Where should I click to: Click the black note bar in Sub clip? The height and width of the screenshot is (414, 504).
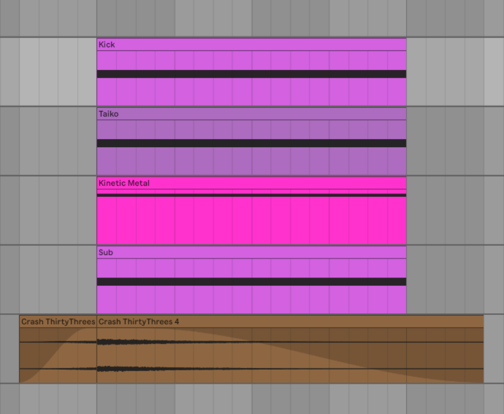tap(251, 282)
